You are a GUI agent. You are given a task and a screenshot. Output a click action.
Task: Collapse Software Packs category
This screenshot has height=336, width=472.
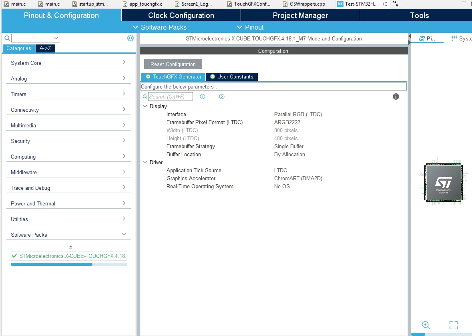click(x=68, y=235)
